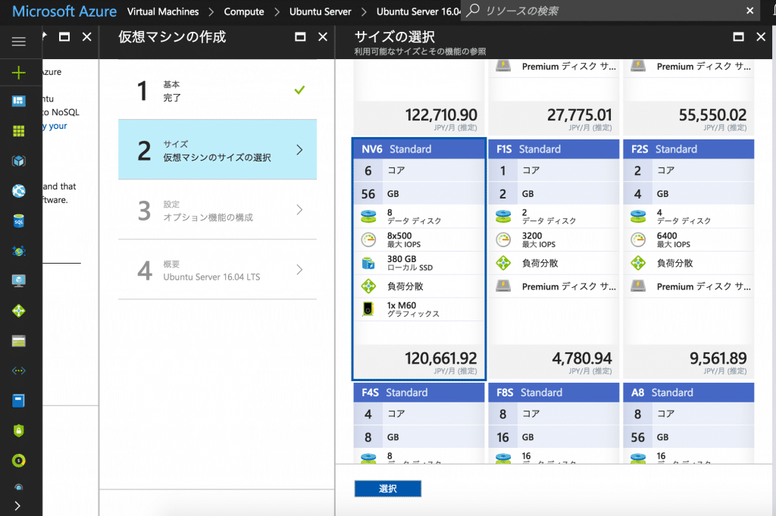Open step 4 概要 Ubuntu Server 16.04 LTS
Viewport: 776px width, 516px height.
tap(217, 270)
